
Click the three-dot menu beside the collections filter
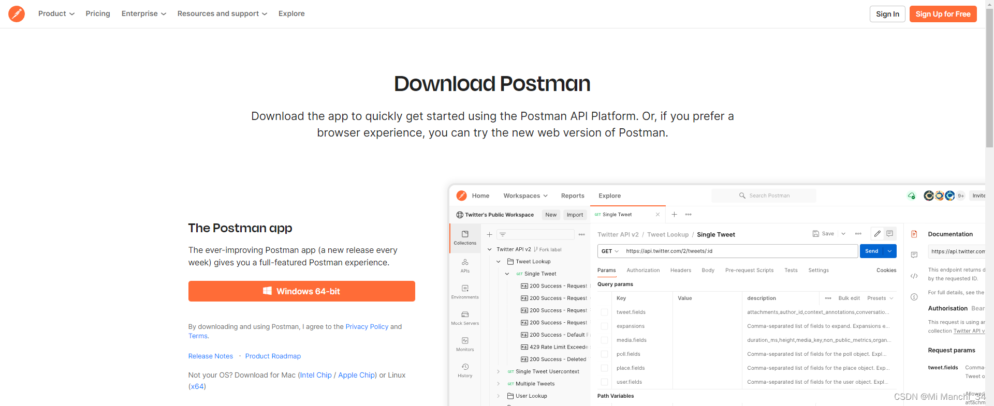coord(581,234)
